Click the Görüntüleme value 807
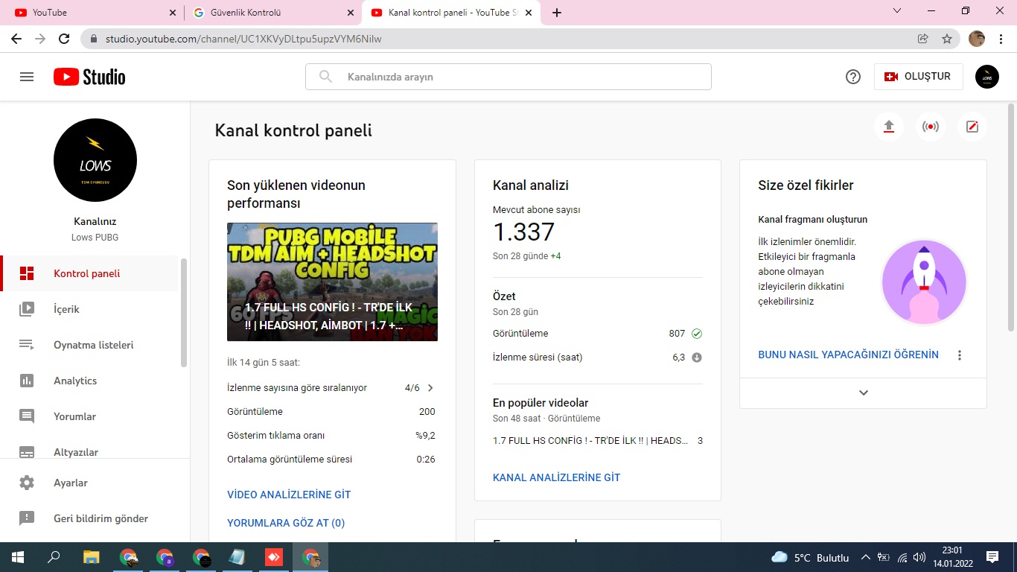Screen dimensions: 1017x572 pos(677,334)
